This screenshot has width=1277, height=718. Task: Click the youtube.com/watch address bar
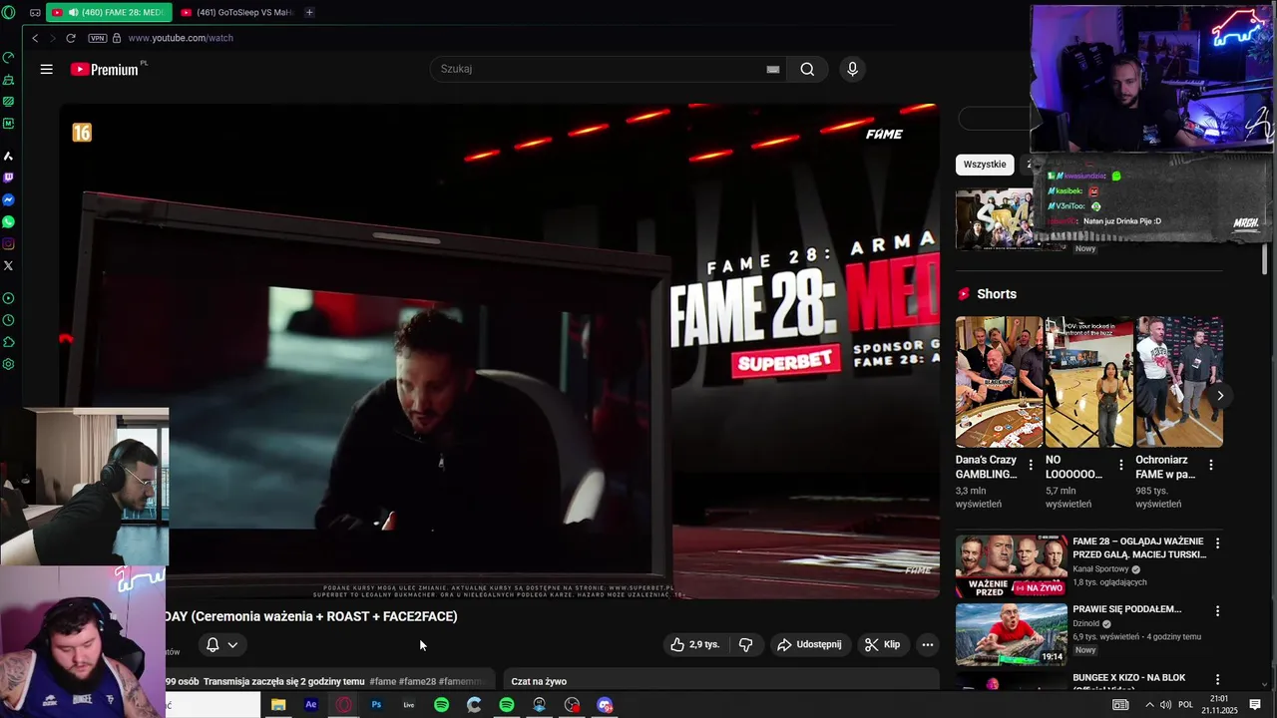coord(181,38)
